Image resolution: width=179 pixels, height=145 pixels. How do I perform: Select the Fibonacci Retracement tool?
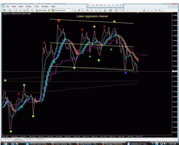[x=148, y=10]
